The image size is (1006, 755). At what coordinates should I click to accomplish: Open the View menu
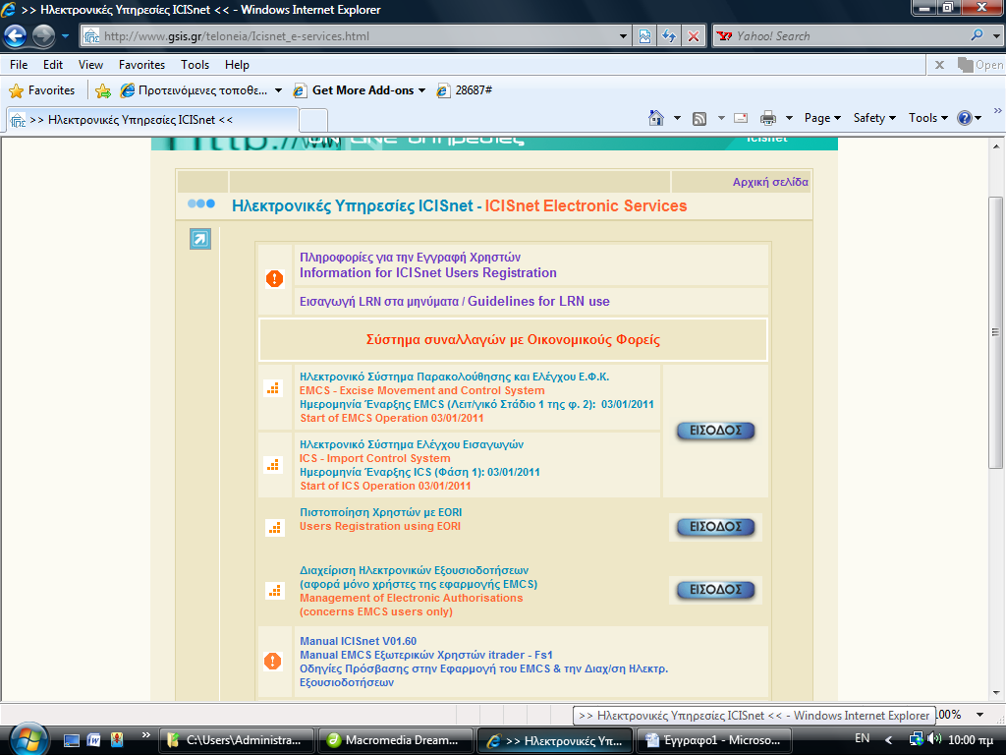click(x=90, y=64)
